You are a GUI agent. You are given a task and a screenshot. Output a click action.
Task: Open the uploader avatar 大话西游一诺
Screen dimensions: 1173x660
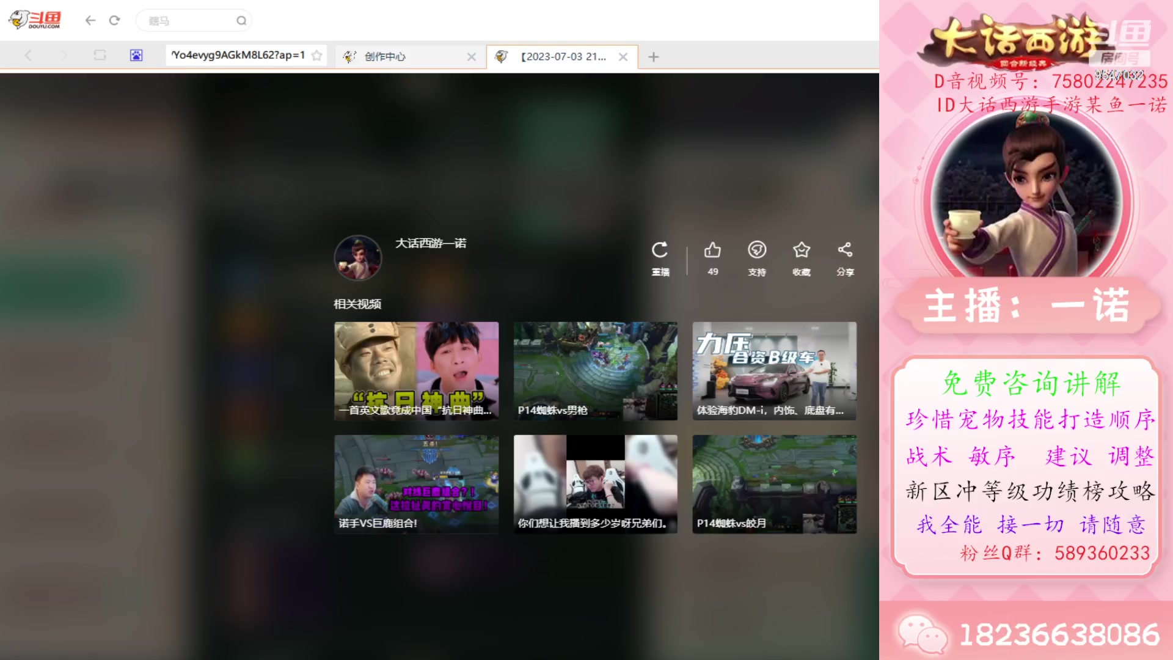pos(358,258)
